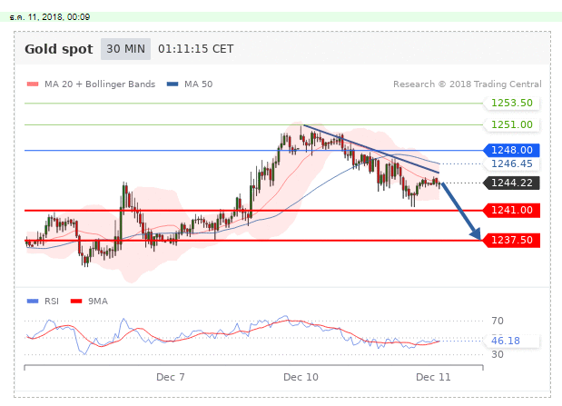Click the 1253.50 green price label
Image resolution: width=562 pixels, height=406 pixels.
pyautogui.click(x=509, y=104)
